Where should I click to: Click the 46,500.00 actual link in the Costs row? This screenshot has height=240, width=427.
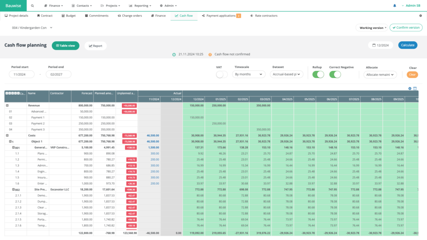(153, 135)
